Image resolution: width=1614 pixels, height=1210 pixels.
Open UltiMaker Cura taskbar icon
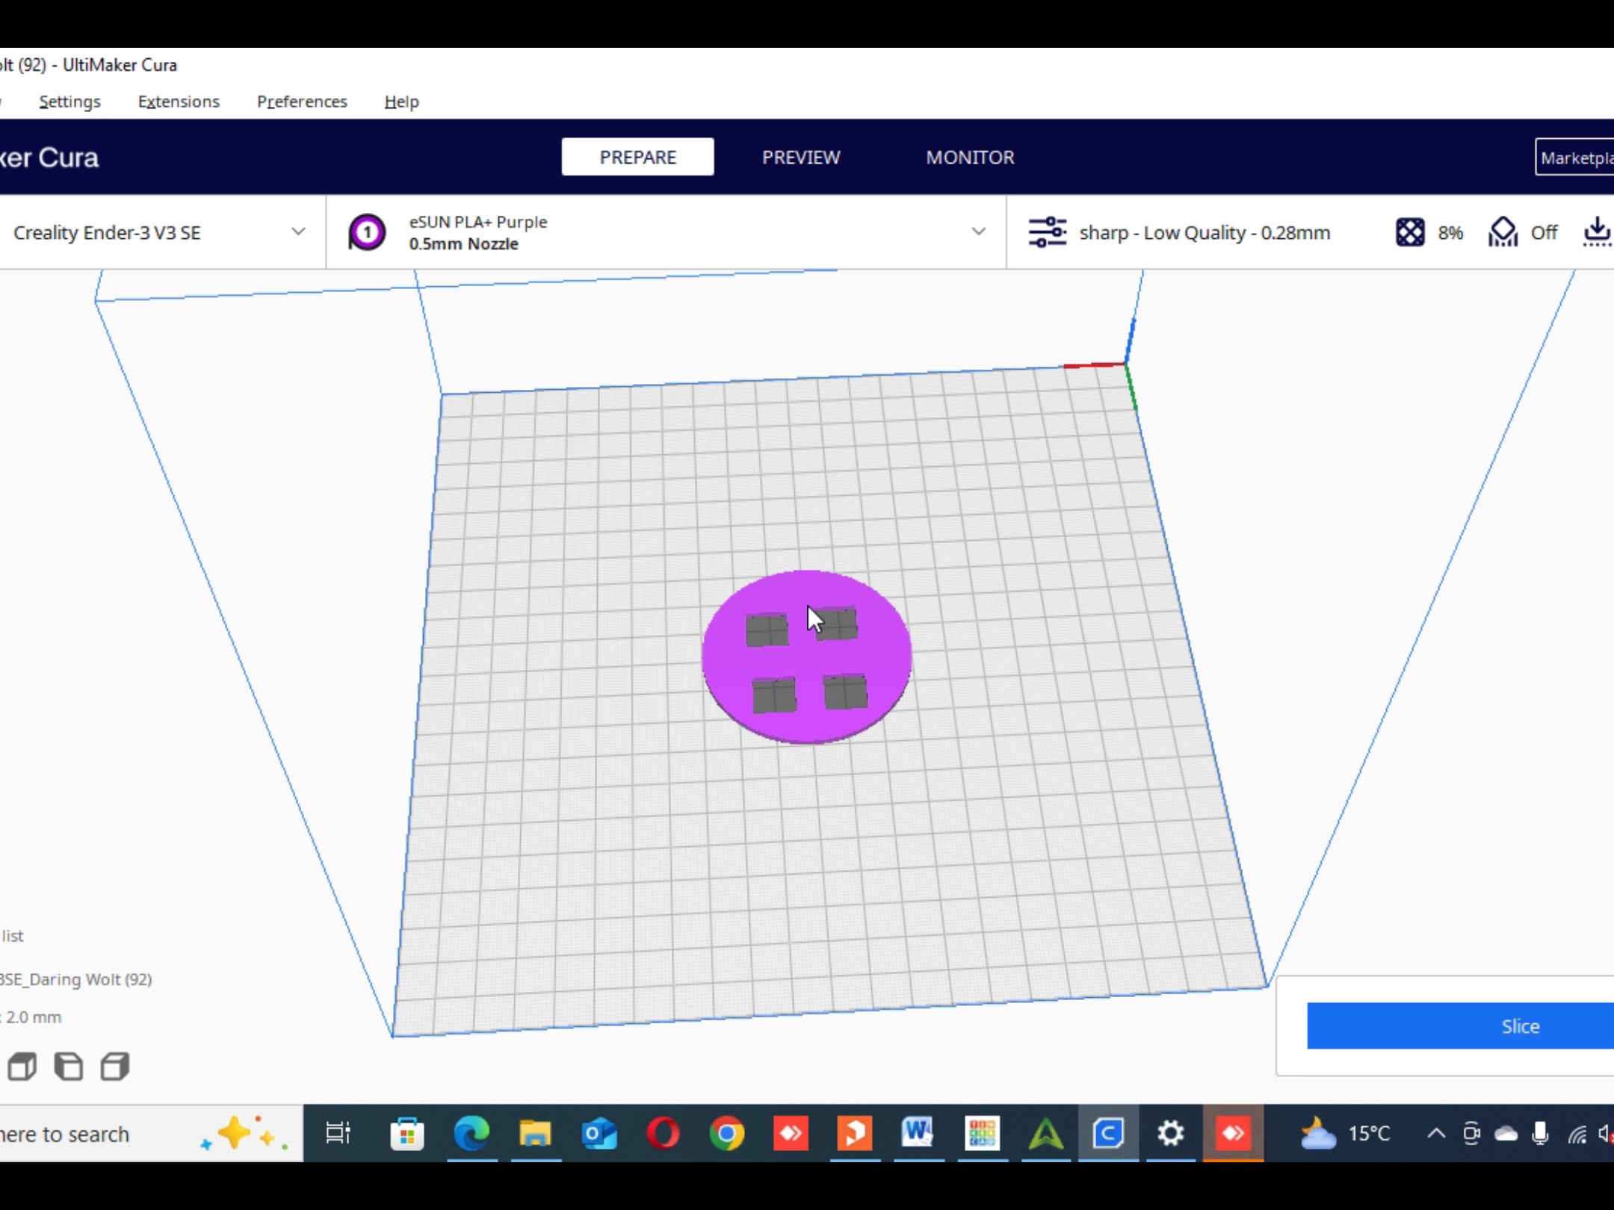click(1109, 1134)
